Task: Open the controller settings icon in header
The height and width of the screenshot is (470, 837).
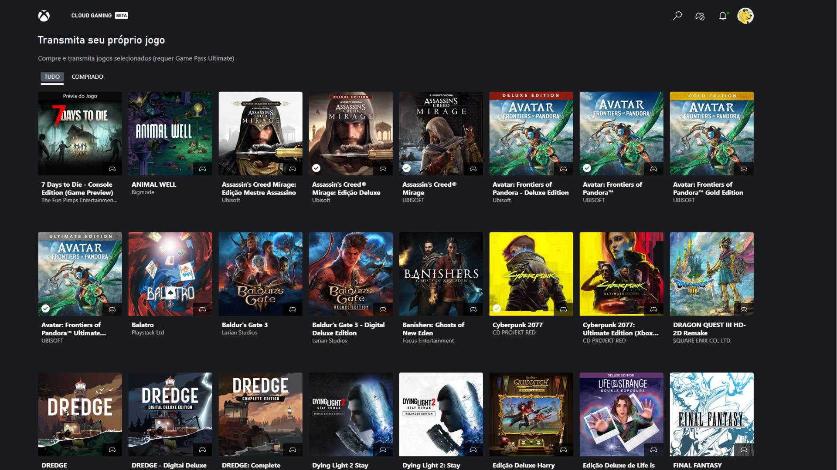Action: pyautogui.click(x=700, y=16)
